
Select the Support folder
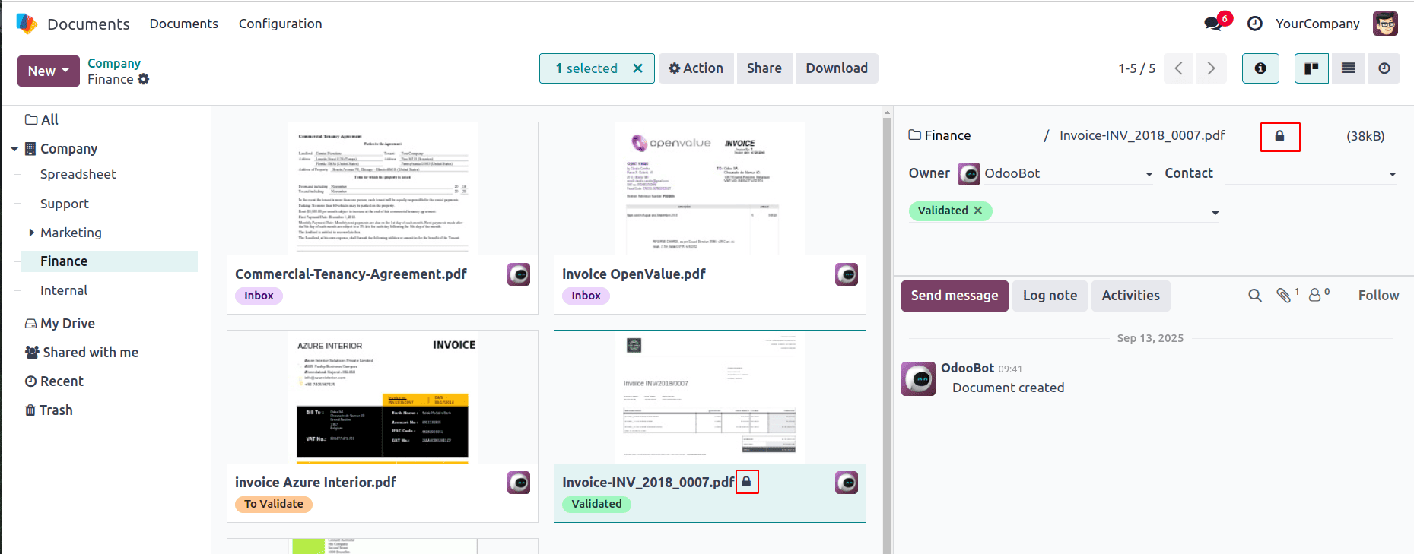click(65, 204)
